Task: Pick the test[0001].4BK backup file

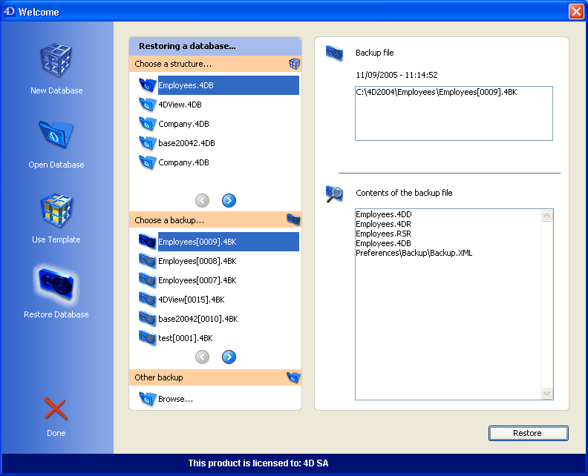Action: click(x=185, y=338)
